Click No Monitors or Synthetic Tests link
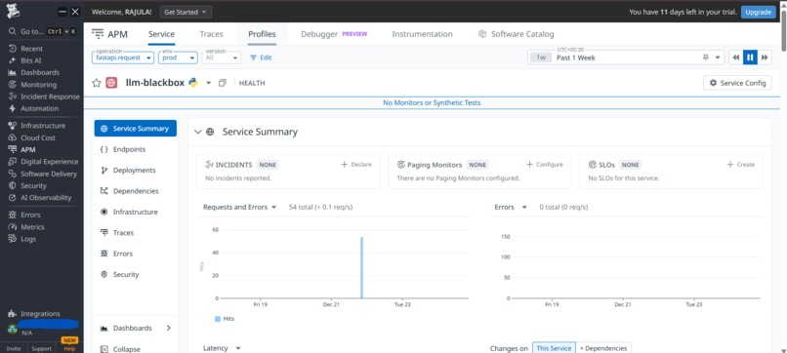787x353 pixels. (432, 102)
